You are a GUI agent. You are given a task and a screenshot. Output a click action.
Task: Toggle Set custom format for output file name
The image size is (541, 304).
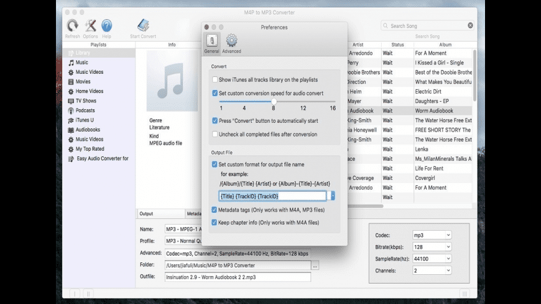[215, 164]
